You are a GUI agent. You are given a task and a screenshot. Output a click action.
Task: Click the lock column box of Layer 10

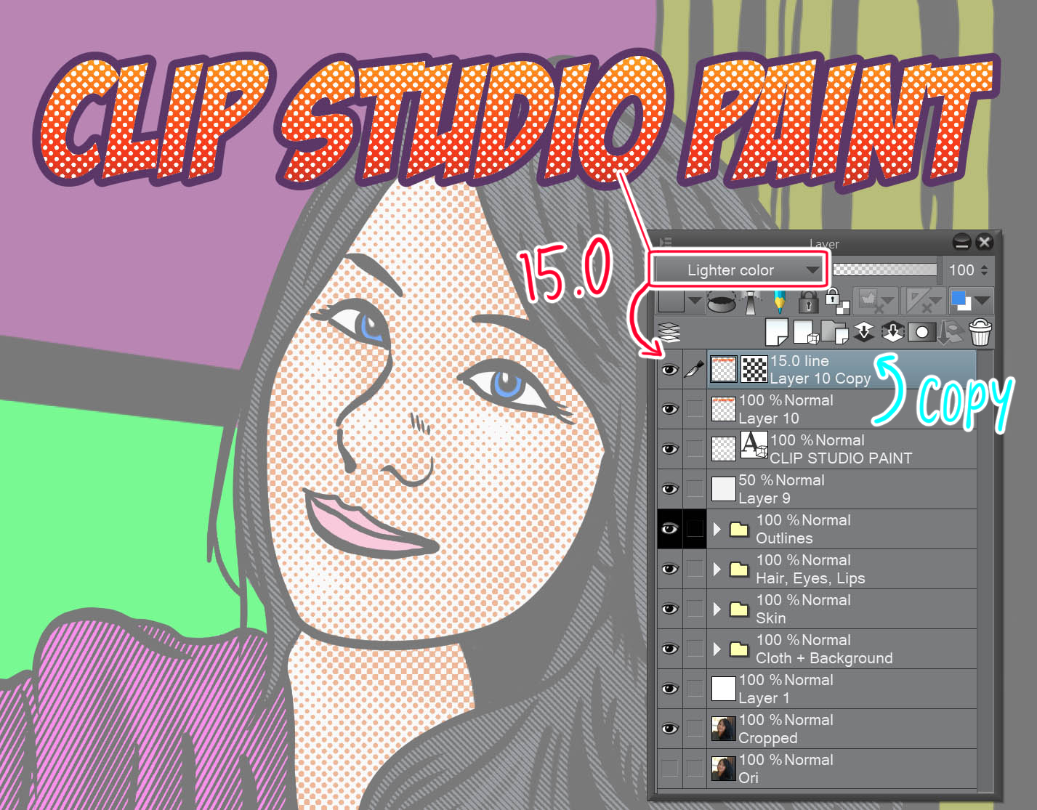[695, 409]
